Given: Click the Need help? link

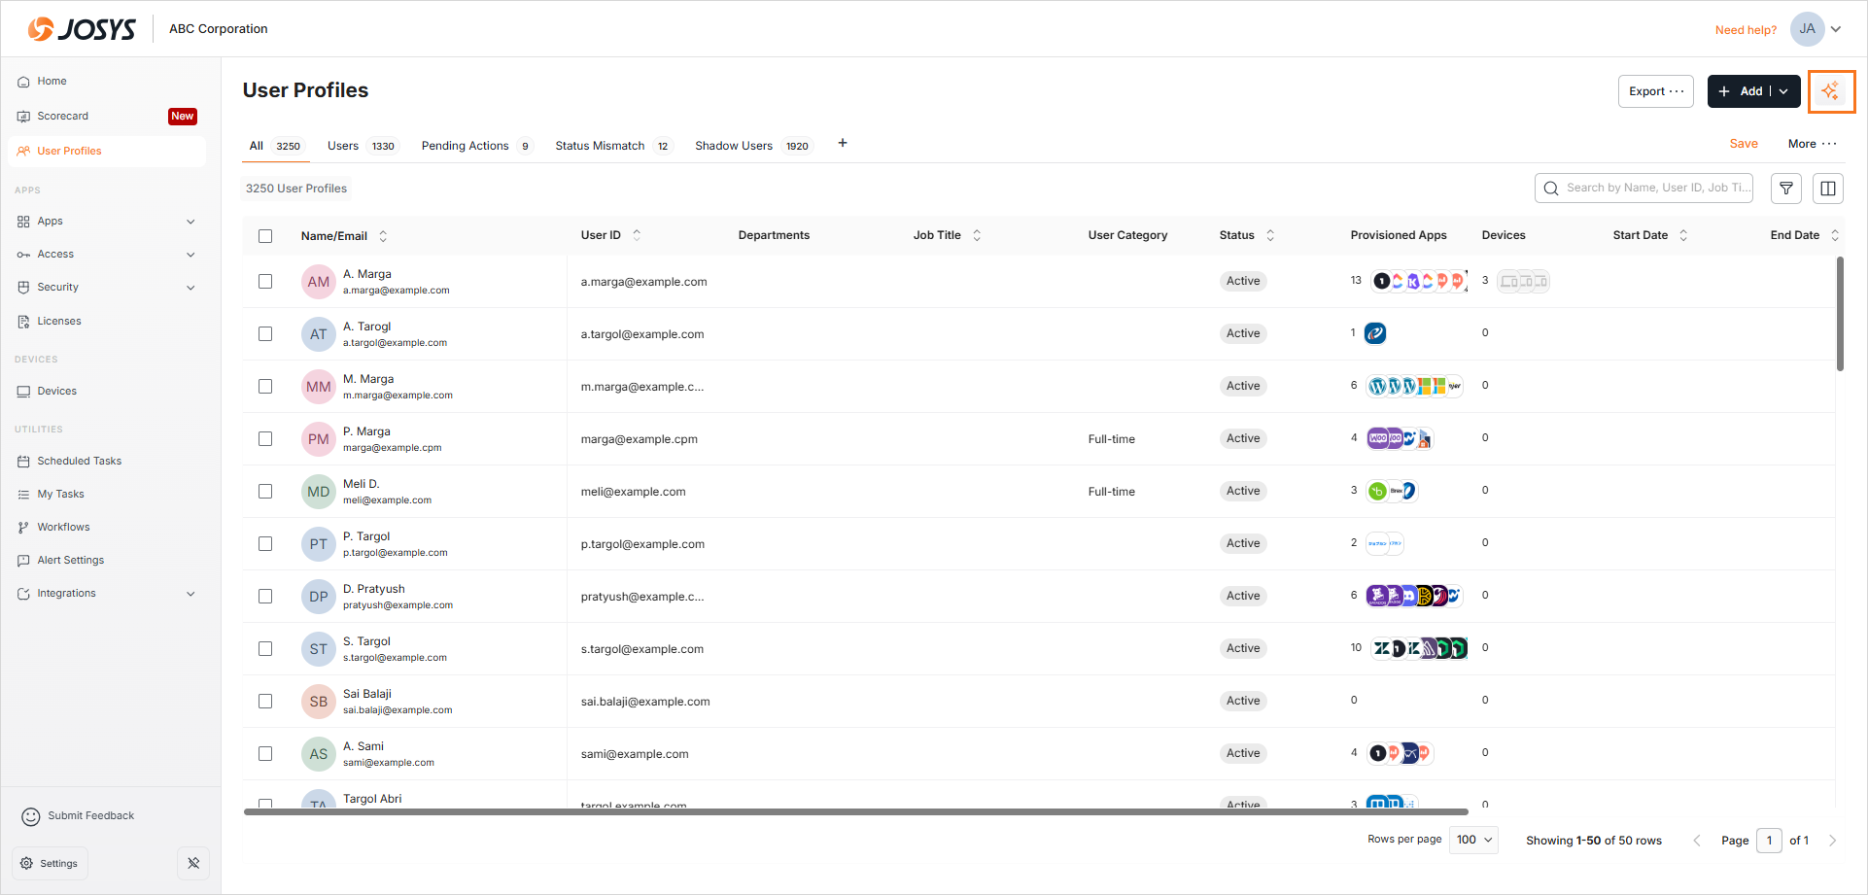Looking at the screenshot, I should [1746, 30].
